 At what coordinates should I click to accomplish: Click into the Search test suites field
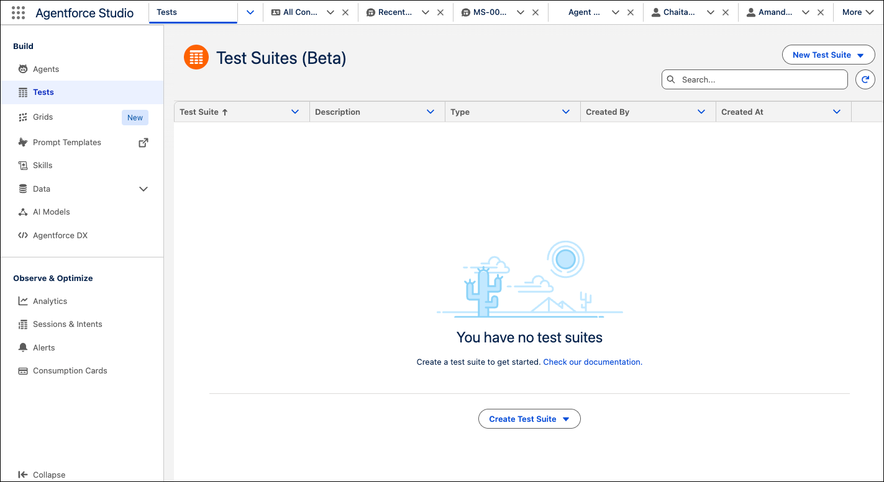click(x=755, y=79)
